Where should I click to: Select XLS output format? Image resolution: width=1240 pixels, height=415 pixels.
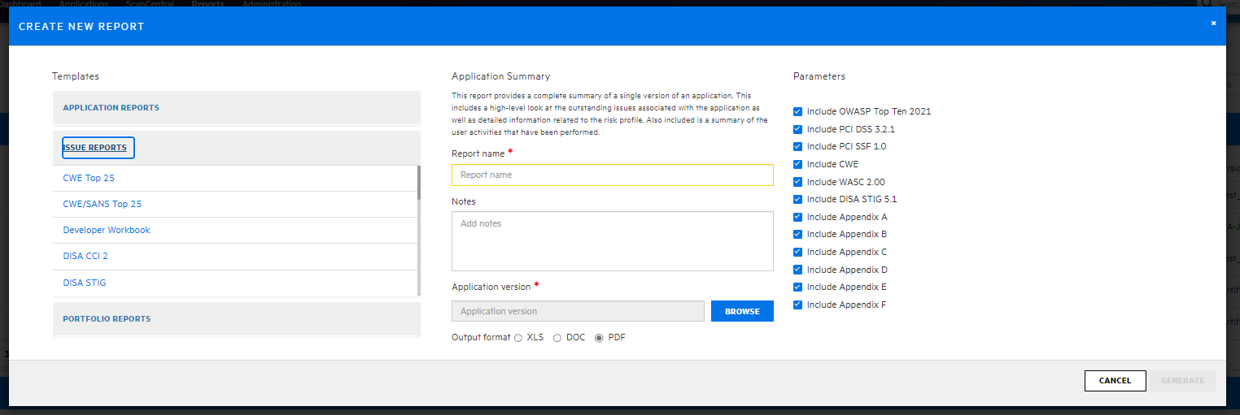point(518,338)
